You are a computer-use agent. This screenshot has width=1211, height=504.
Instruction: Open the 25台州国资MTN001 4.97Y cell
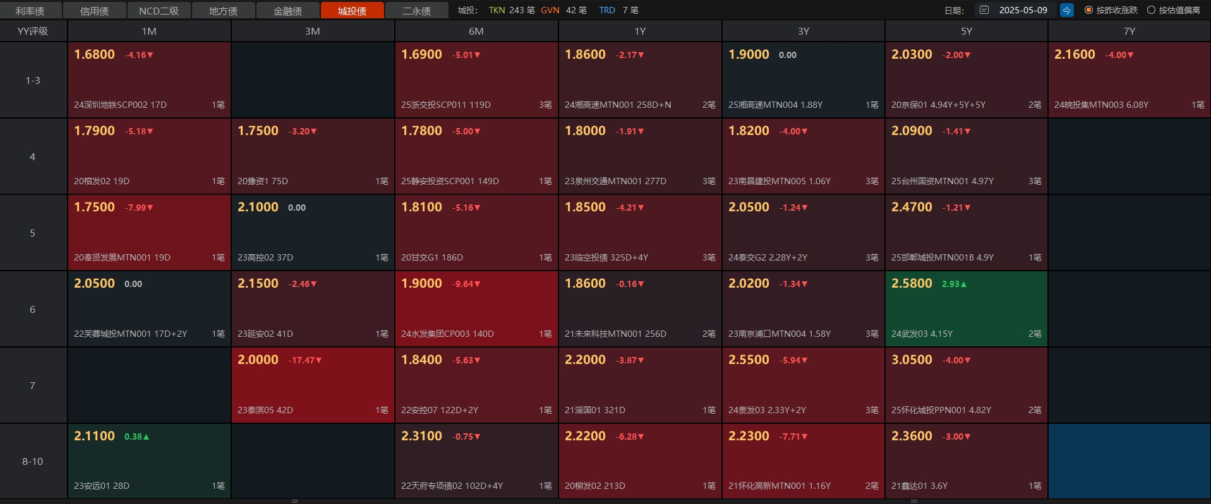coord(967,156)
